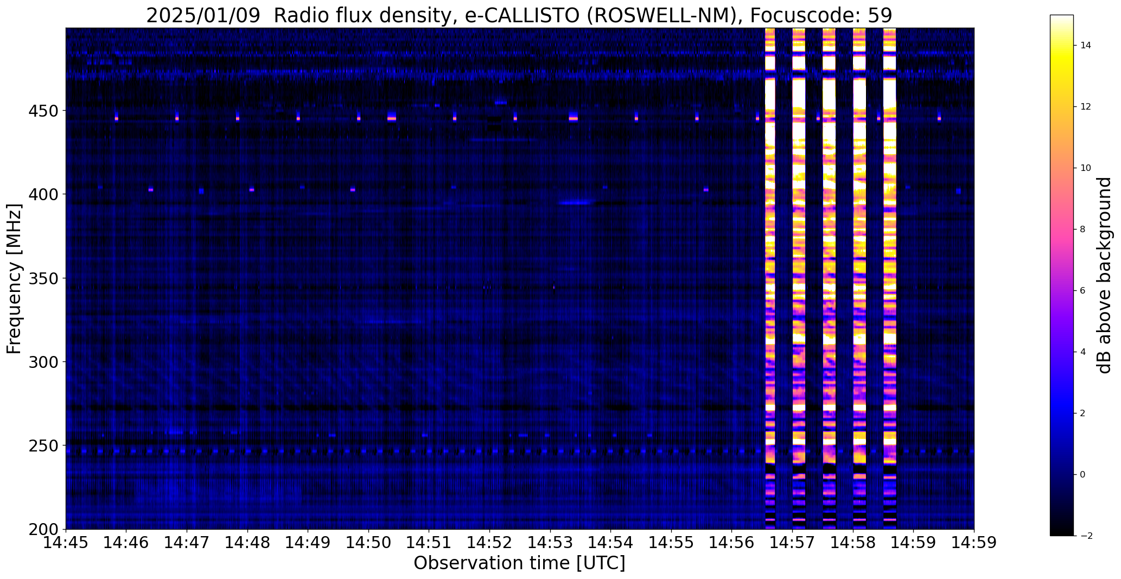The height and width of the screenshot is (579, 1121).
Task: Click the 14:56 time tick label
Action: point(732,543)
